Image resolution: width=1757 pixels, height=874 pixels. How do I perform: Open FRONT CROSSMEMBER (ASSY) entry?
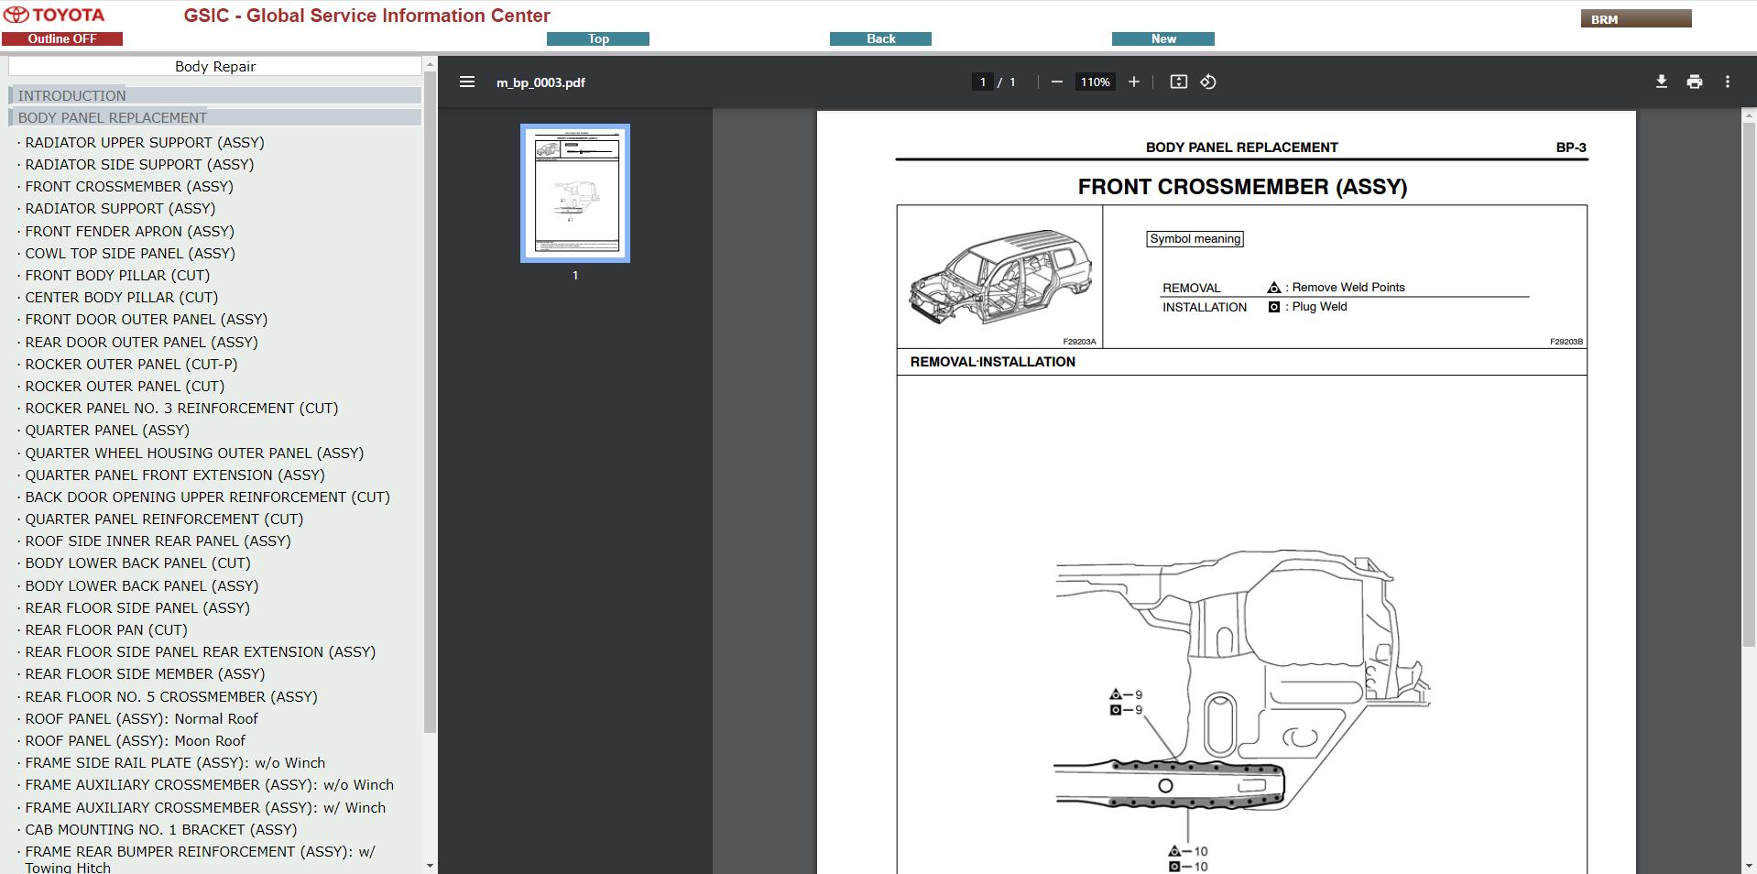point(129,186)
